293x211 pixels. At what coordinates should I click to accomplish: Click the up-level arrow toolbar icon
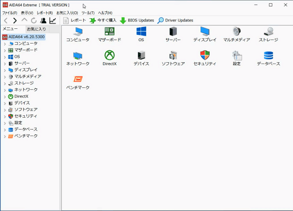[x=24, y=20]
